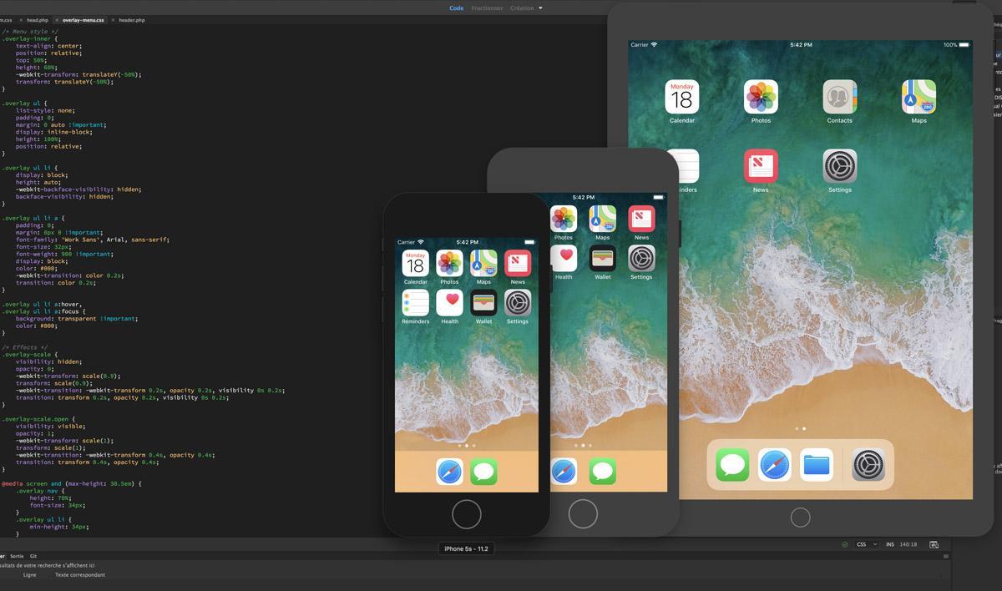Screen dimensions: 1002x591
Task: Open News app on the iPad home screen
Action: [x=761, y=166]
